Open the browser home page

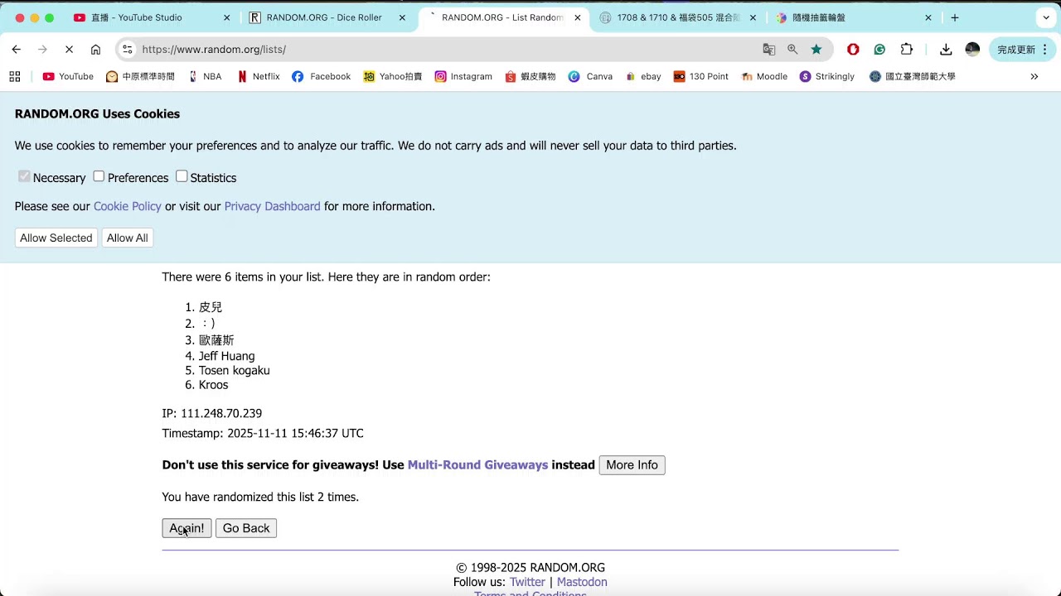tap(95, 50)
